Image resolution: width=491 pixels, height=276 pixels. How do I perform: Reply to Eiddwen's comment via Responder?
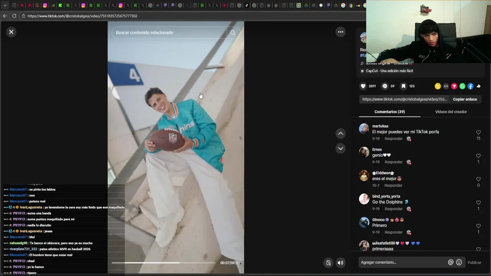tap(393, 186)
